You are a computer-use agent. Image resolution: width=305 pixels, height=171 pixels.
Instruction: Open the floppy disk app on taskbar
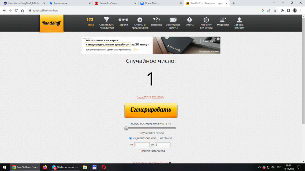click(94, 167)
